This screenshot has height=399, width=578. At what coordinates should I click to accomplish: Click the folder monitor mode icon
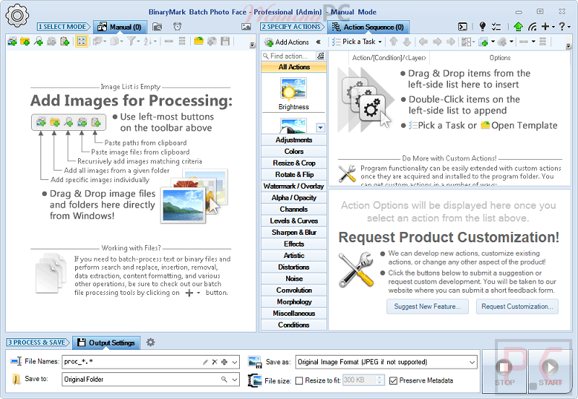(158, 27)
